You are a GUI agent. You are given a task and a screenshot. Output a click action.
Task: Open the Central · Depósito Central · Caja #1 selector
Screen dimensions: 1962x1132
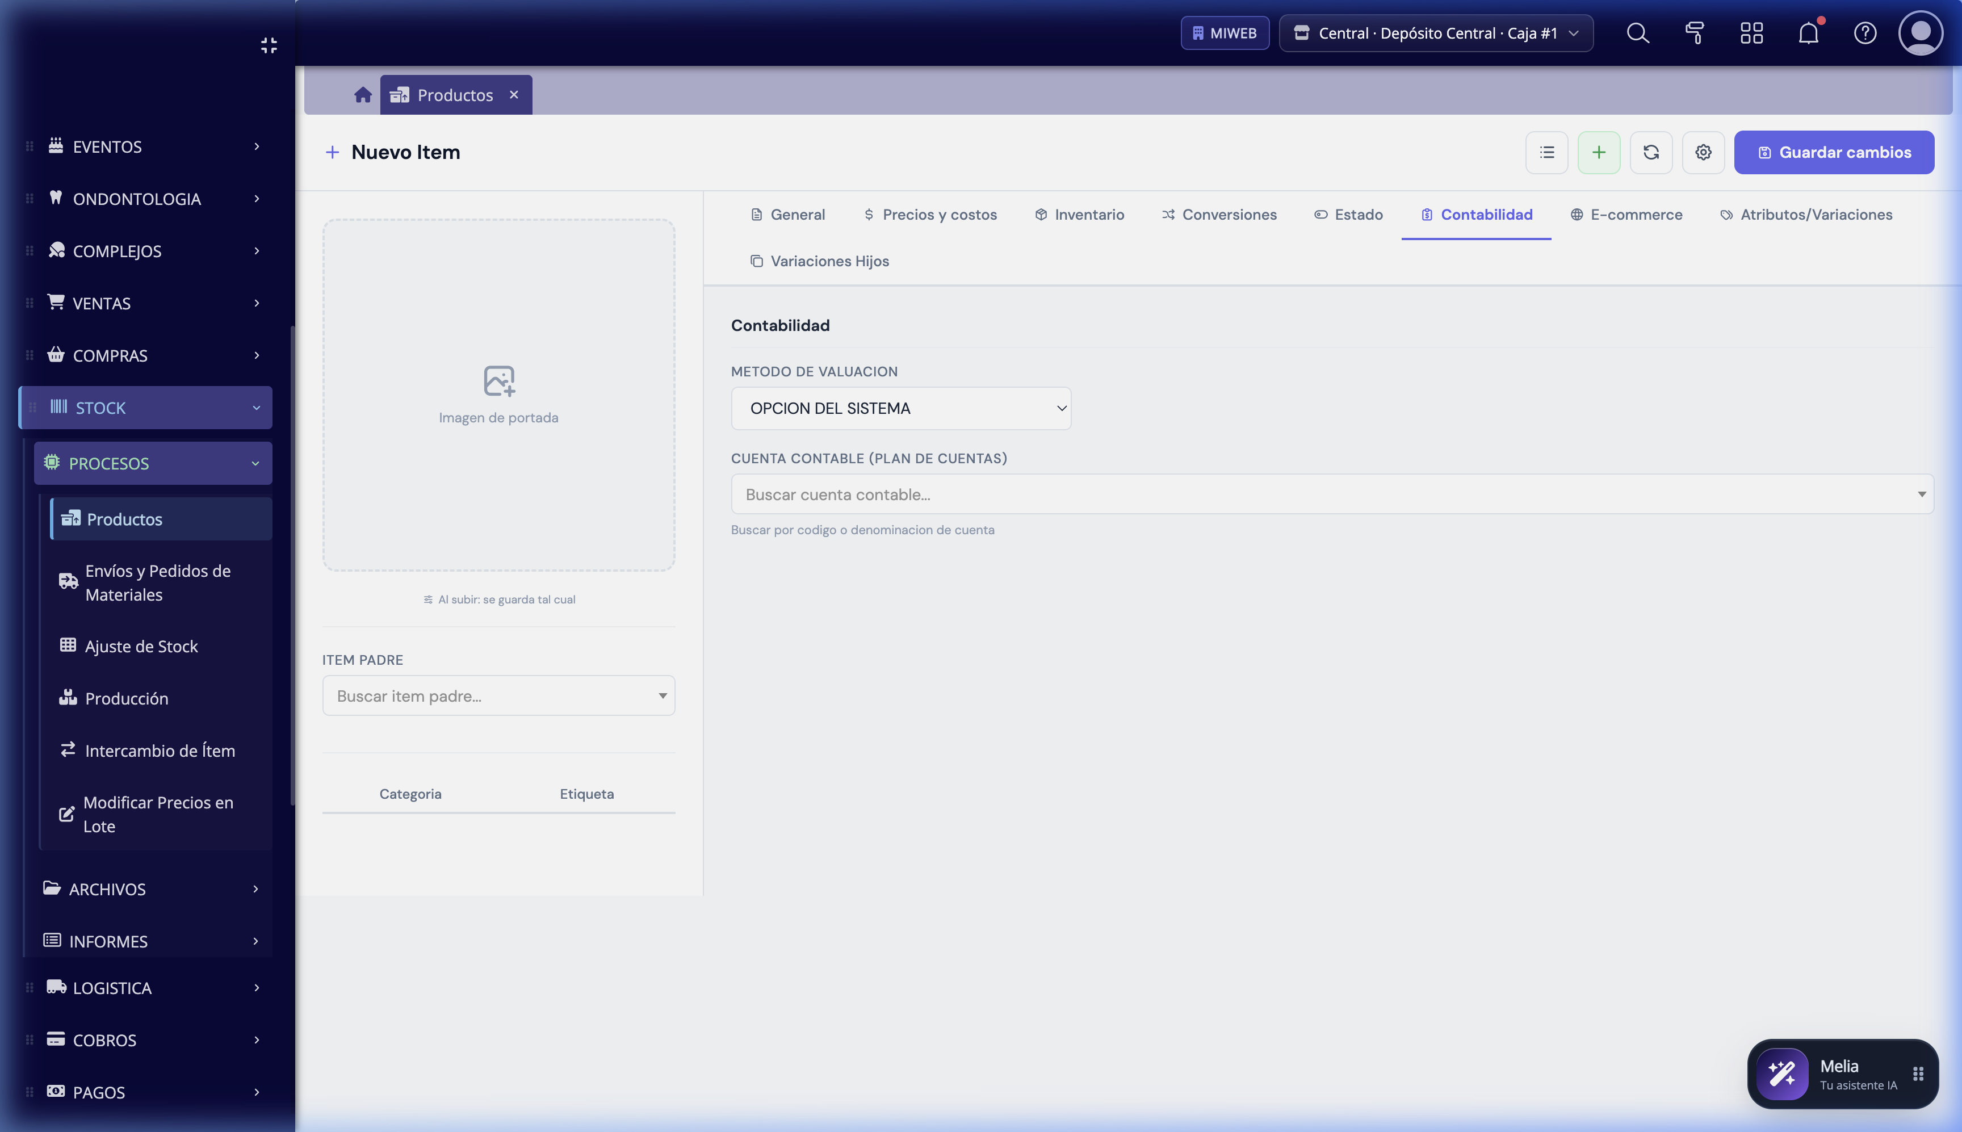pyautogui.click(x=1436, y=33)
